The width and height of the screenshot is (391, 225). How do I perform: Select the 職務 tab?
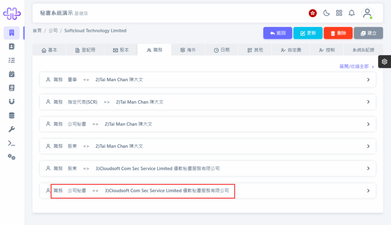click(x=154, y=50)
